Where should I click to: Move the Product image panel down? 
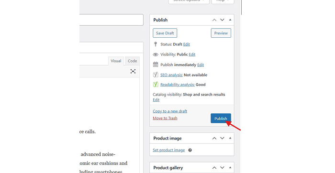coord(222,138)
